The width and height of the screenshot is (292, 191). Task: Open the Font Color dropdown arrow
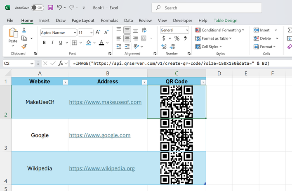[108, 43]
